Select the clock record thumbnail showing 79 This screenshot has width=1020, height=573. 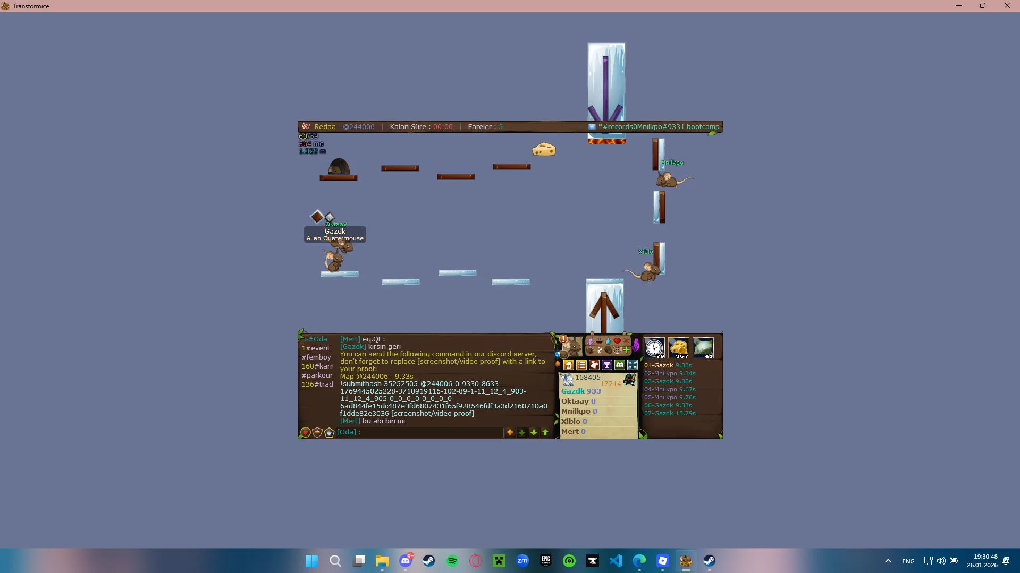click(x=654, y=348)
